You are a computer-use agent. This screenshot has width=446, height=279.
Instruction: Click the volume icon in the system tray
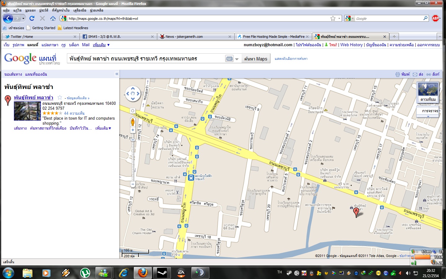[408, 273]
